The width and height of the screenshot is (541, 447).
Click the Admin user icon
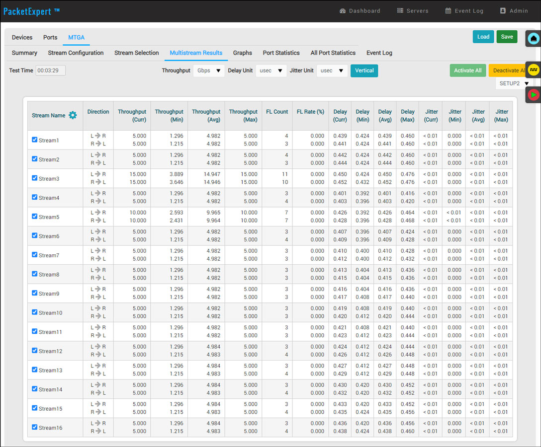coord(503,11)
